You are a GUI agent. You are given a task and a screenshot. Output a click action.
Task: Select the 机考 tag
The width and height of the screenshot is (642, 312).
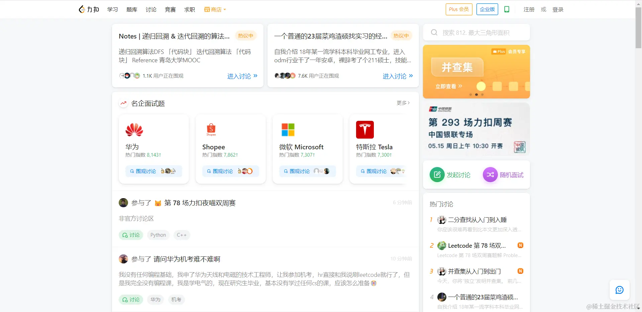(176, 300)
